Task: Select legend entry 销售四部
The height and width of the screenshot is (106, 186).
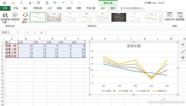Action: point(160,91)
